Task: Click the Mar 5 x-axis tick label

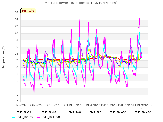Action: [105, 105]
